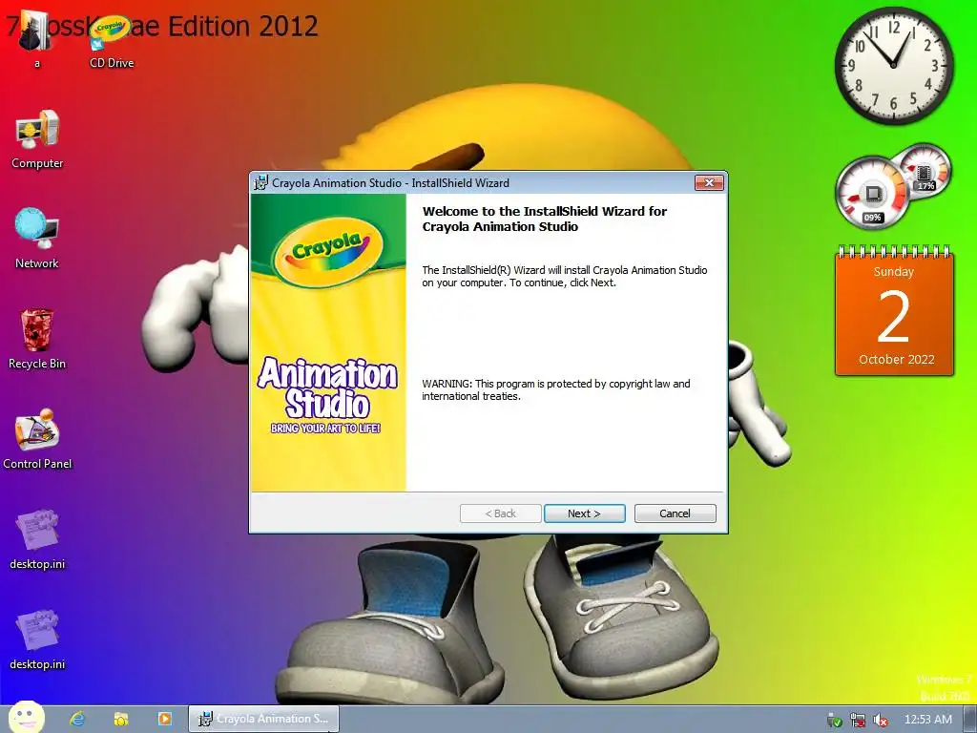The height and width of the screenshot is (733, 977).
Task: Click Next in the InstallShield Wizard
Action: point(584,513)
